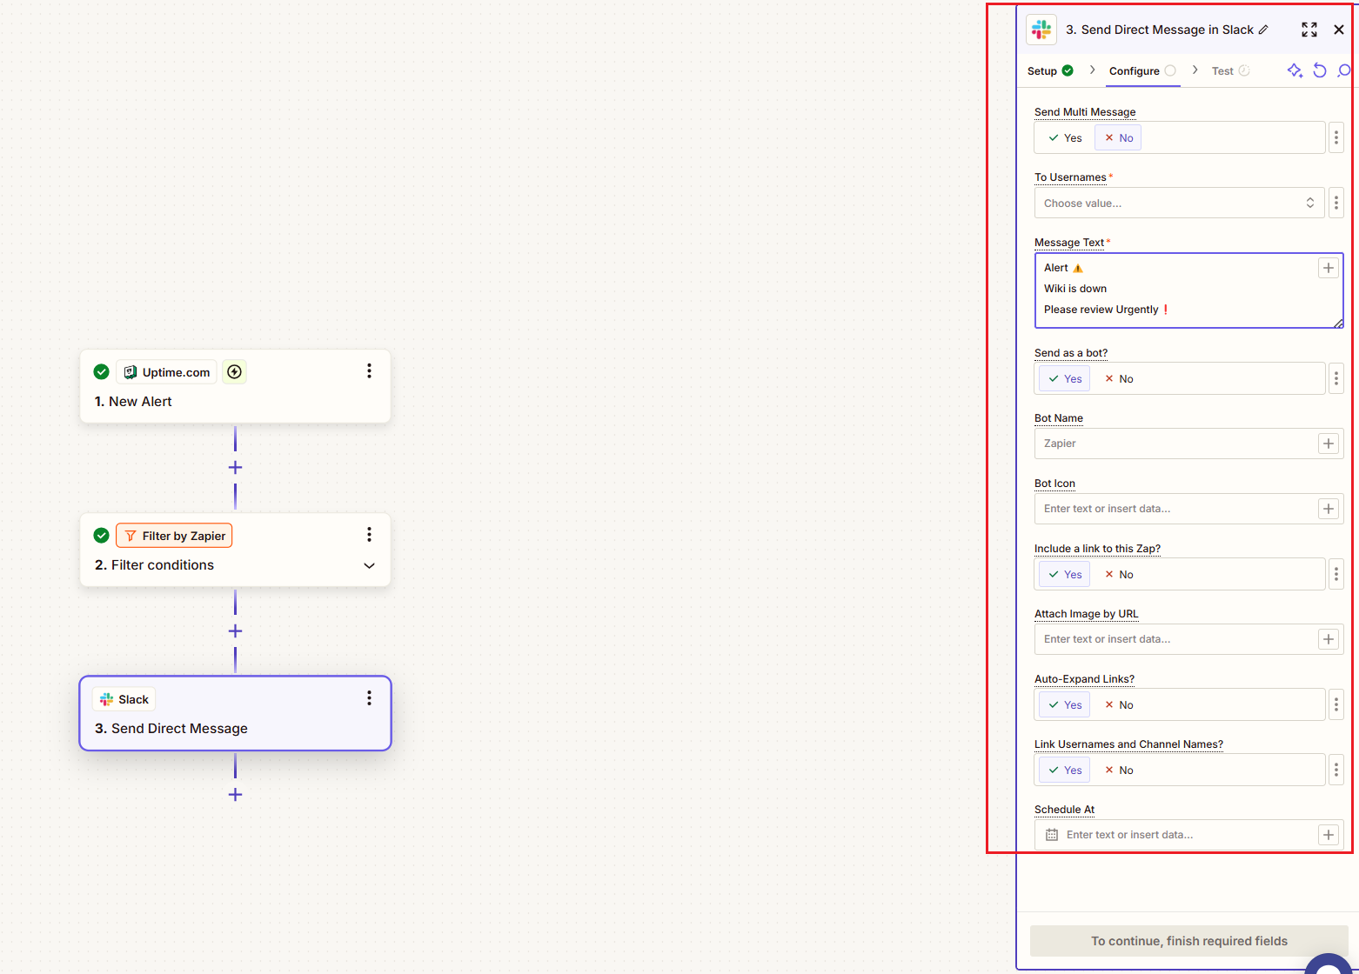Viewport: 1359px width, 974px height.
Task: Insert data into Attach Image by URL
Action: point(1329,639)
